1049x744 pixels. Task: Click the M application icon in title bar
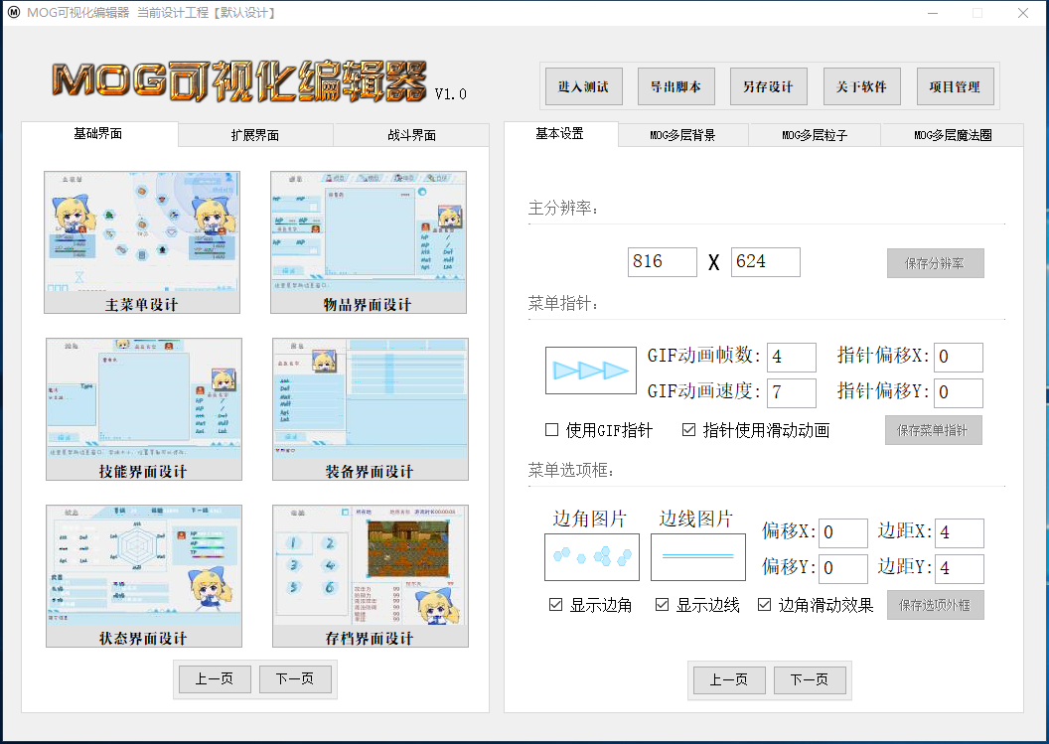[x=13, y=13]
